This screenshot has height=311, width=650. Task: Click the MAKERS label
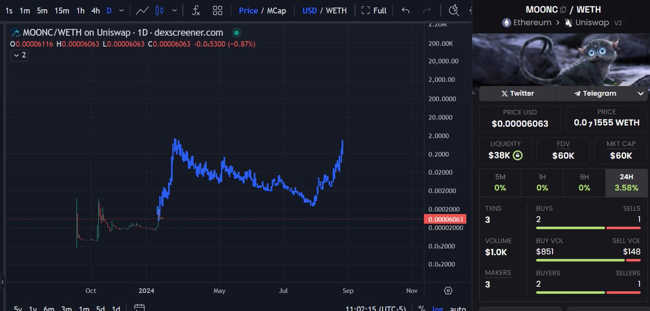tap(498, 273)
